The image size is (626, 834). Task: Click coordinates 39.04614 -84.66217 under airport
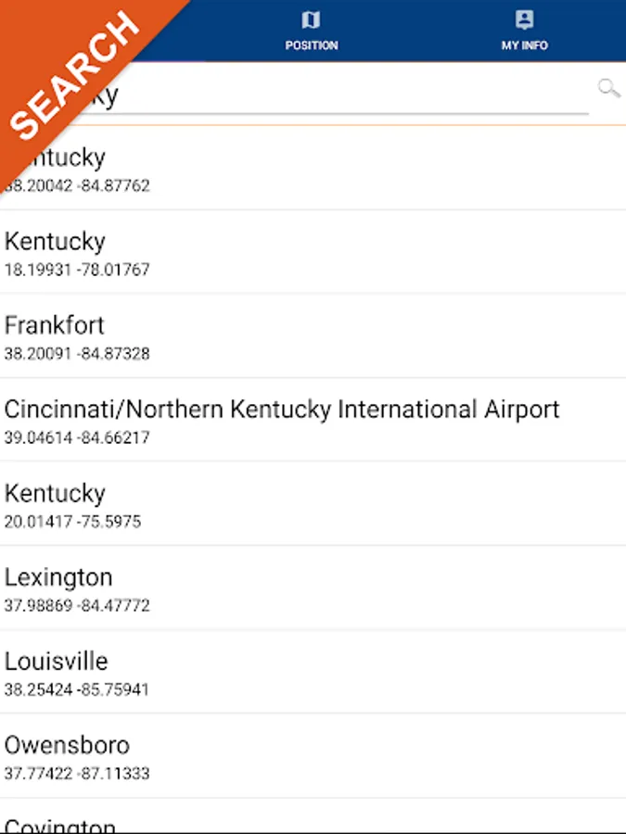tap(77, 437)
